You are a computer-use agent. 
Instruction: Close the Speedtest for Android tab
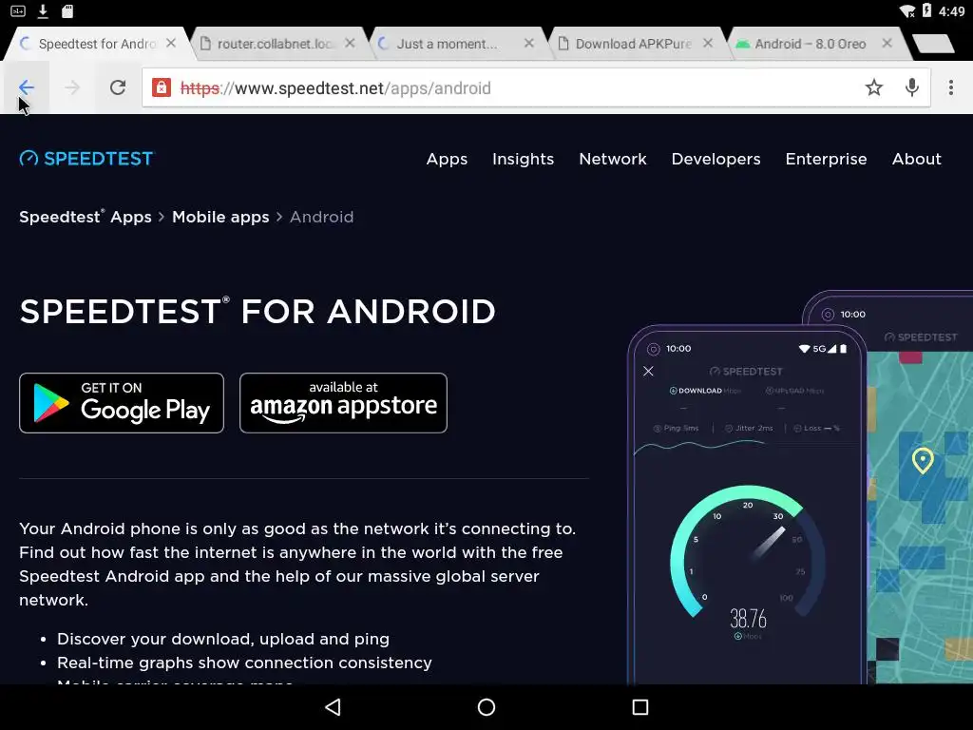click(171, 43)
